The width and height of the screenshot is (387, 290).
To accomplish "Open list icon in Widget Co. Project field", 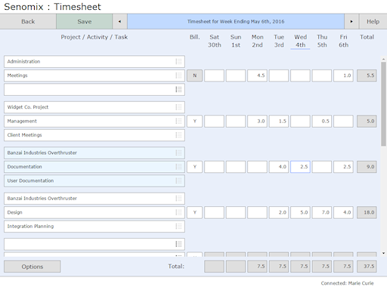I will [x=178, y=107].
